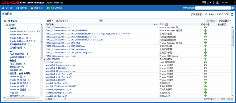Click the double-chevron overflow icon at top right
The height and width of the screenshot is (103, 236).
(234, 3)
